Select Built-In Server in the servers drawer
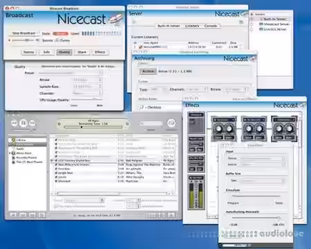 tap(273, 19)
